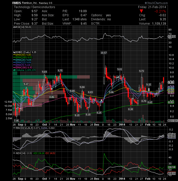This screenshot has width=178, height=181.
Task: Click the EMA(100) 8.93 pink legend entry
Action: click(x=23, y=68)
